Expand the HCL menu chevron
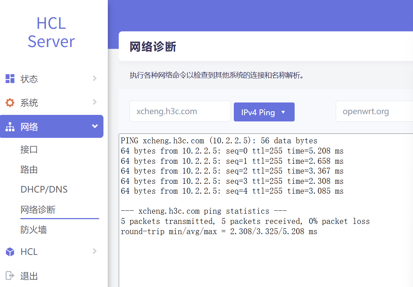The image size is (413, 287). (95, 251)
